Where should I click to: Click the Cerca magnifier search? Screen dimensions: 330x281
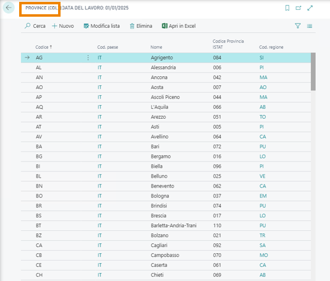(x=35, y=26)
